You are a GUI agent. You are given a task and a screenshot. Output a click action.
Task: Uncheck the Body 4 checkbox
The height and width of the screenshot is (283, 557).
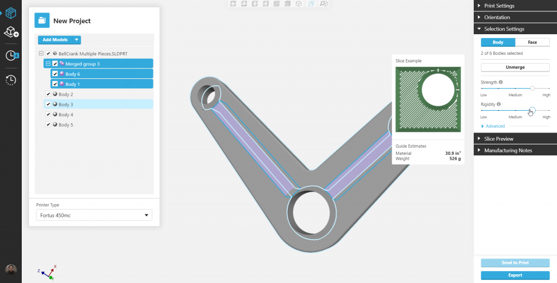point(48,115)
